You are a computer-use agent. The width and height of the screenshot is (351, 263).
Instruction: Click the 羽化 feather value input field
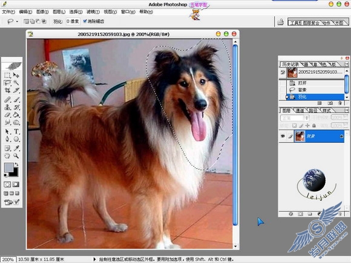click(73, 21)
